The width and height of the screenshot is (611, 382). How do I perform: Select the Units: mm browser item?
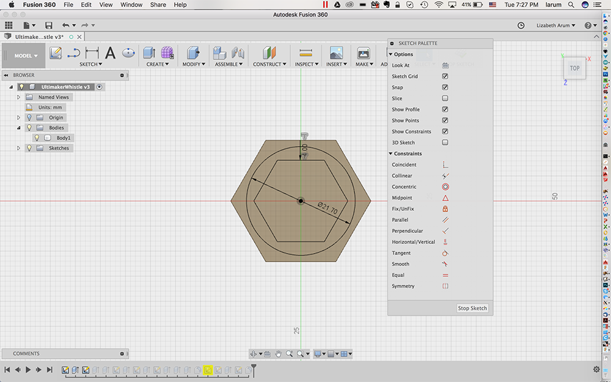coord(50,108)
